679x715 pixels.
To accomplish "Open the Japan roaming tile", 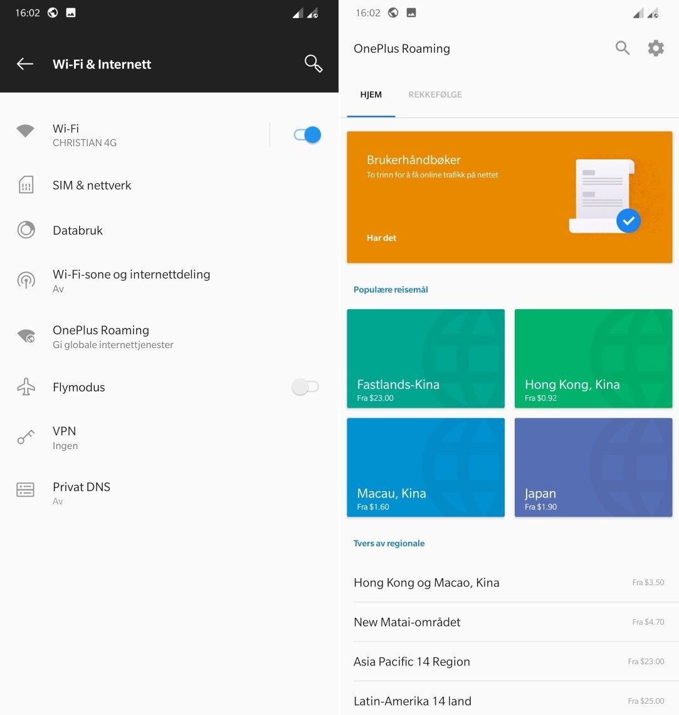I will point(593,467).
